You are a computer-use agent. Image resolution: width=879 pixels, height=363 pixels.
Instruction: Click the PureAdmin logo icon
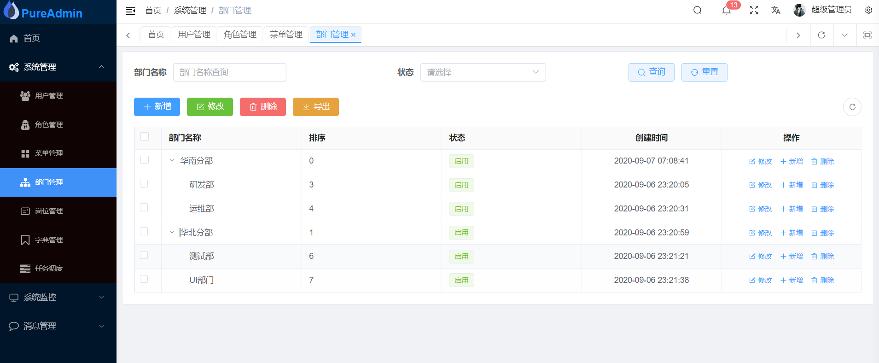click(11, 10)
